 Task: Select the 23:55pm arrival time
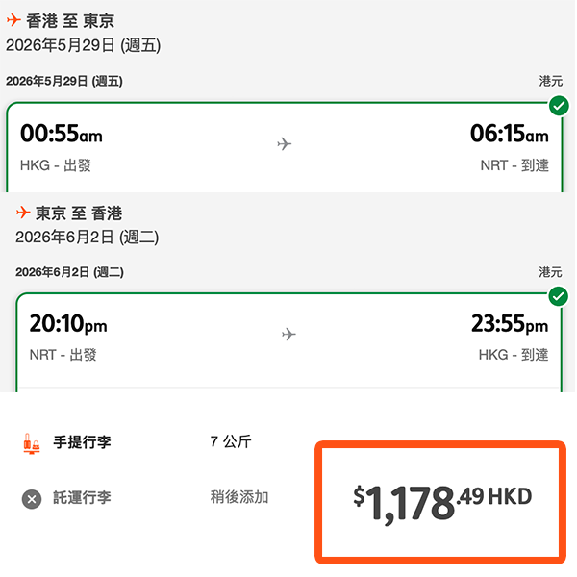[x=510, y=323]
